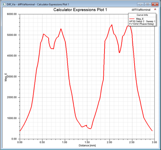Image resolution: width=161 pixels, height=150 pixels.
Task: Click the F='1GHz' Phase='0deg' legend line
Action: [x=142, y=24]
